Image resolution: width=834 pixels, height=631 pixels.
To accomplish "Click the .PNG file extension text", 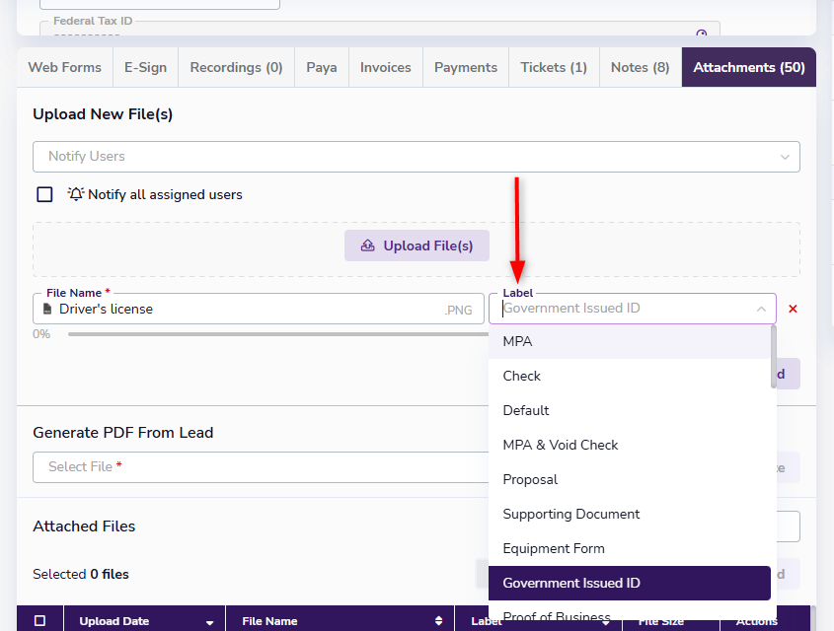I will [459, 311].
